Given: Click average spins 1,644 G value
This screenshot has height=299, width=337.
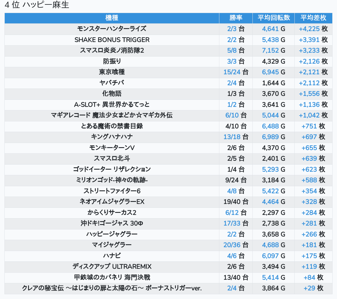Looking at the screenshot, I should point(274,83).
